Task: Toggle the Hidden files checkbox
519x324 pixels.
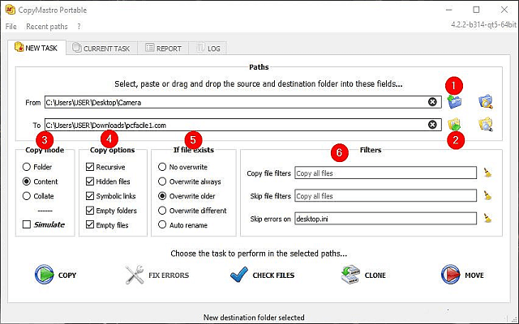Action: click(89, 181)
